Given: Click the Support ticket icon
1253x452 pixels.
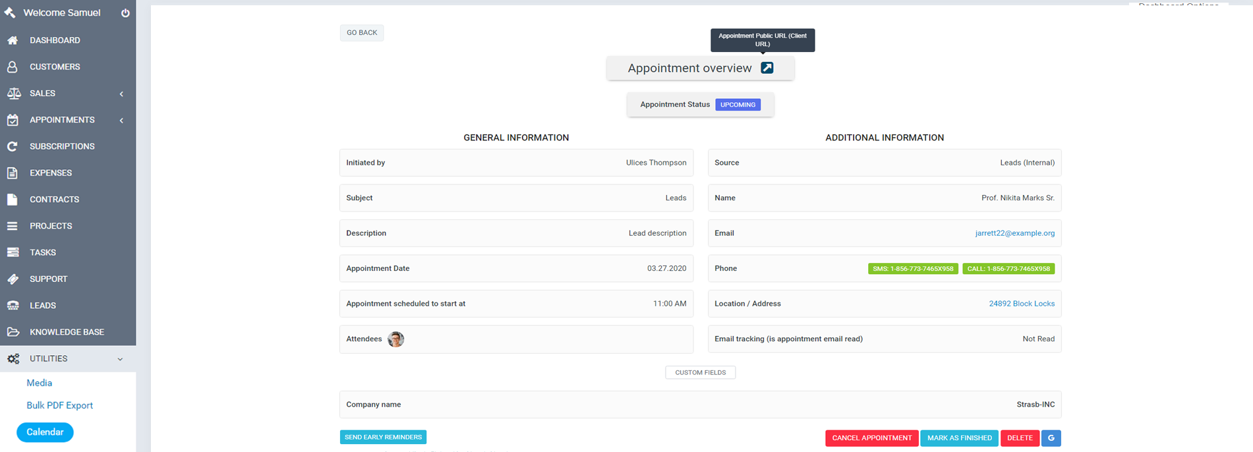Looking at the screenshot, I should pyautogui.click(x=13, y=279).
